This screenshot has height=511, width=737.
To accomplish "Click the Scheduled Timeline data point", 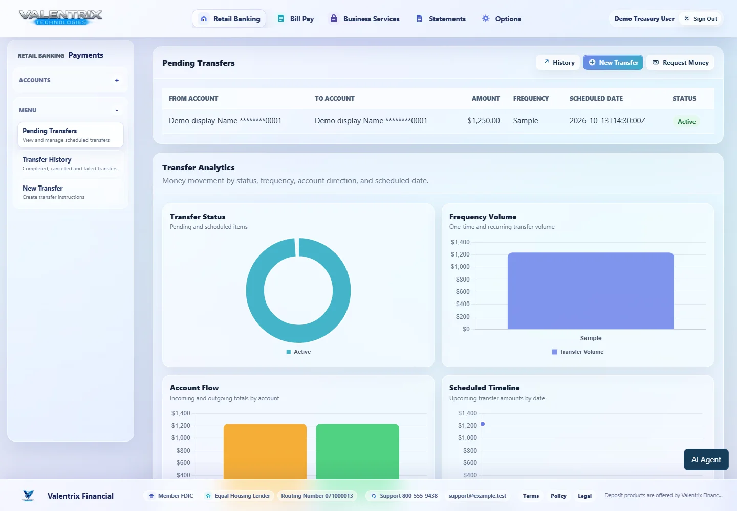I will [483, 424].
